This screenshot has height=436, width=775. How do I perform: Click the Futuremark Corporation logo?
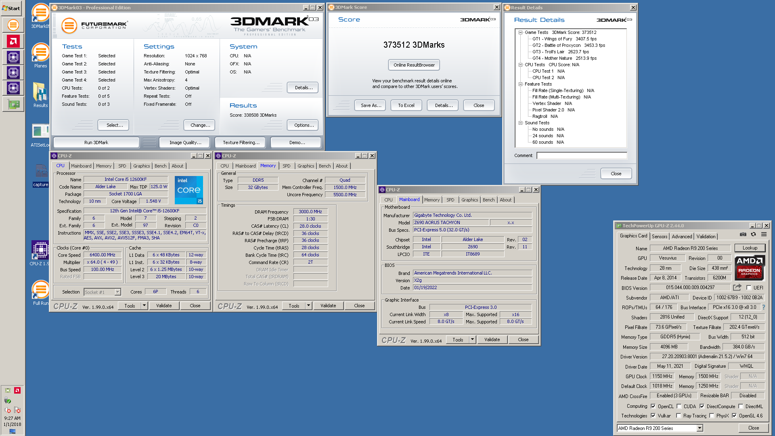(x=94, y=25)
